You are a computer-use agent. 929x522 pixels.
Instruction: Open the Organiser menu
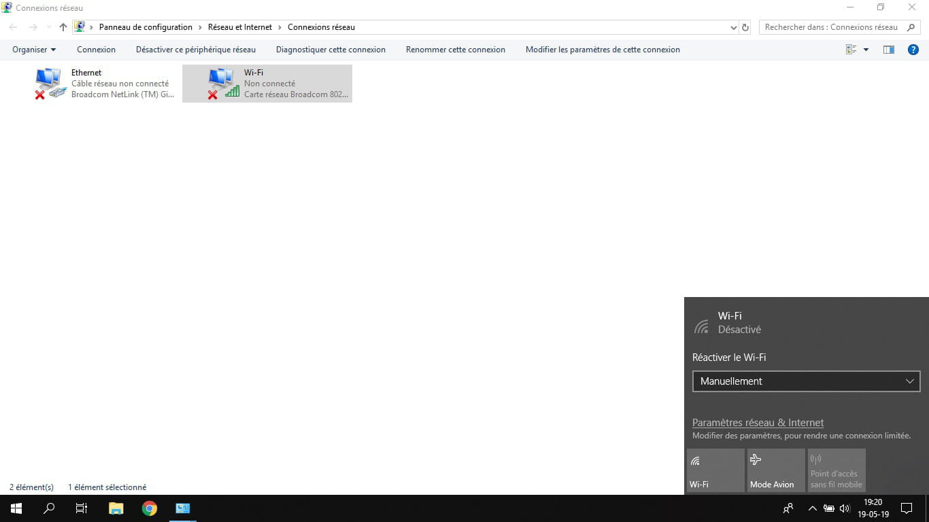click(34, 50)
